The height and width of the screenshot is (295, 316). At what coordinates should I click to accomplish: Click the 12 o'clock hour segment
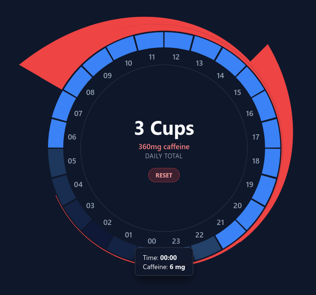coord(178,40)
